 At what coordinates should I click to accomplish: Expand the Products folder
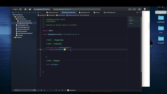tap(14, 37)
